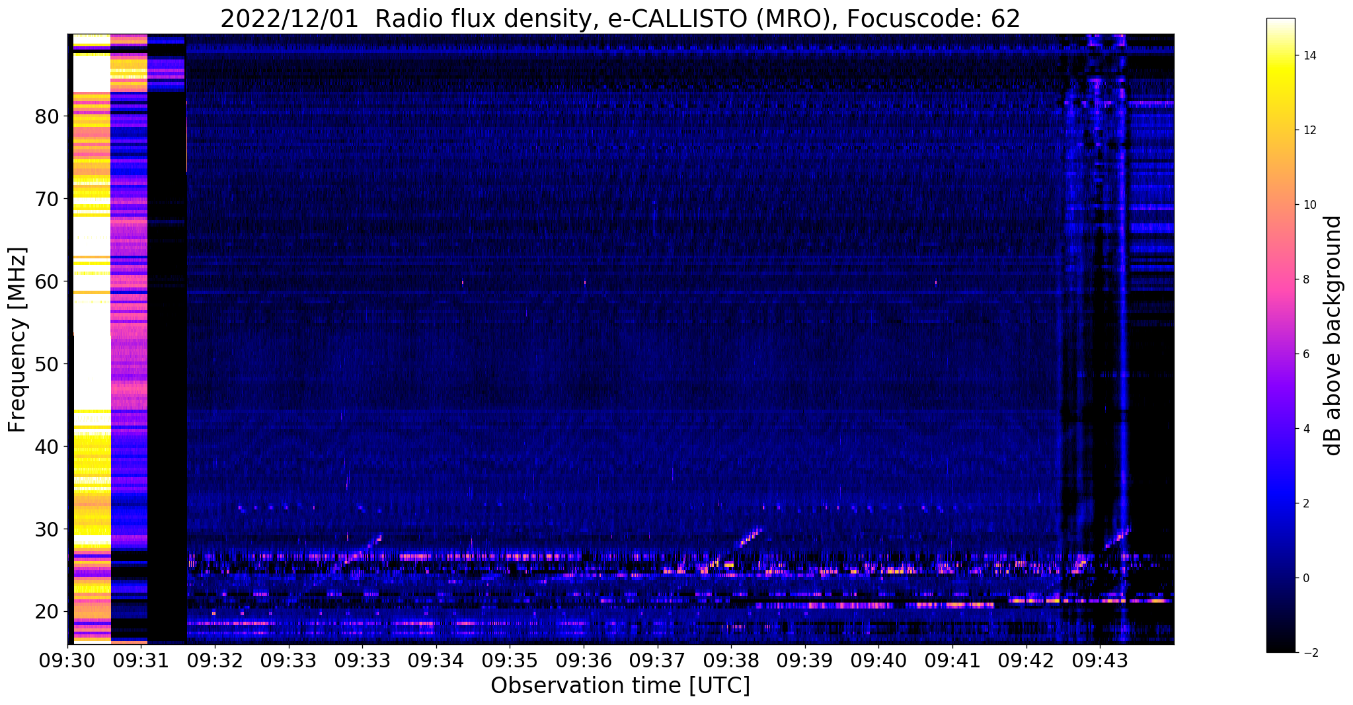This screenshot has width=1353, height=705.
Task: Click the 09:36 time tick label
Action: [584, 660]
